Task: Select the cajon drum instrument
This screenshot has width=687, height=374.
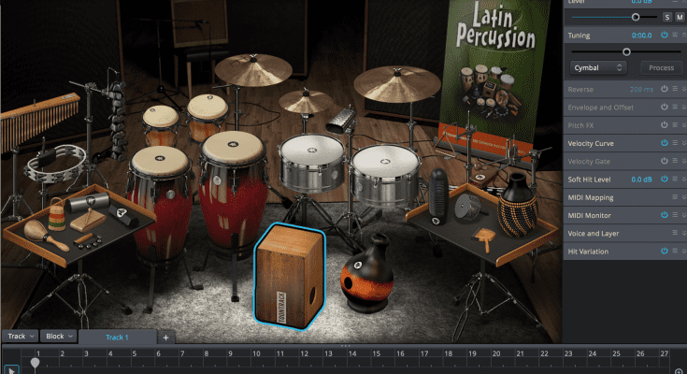Action: click(x=290, y=278)
